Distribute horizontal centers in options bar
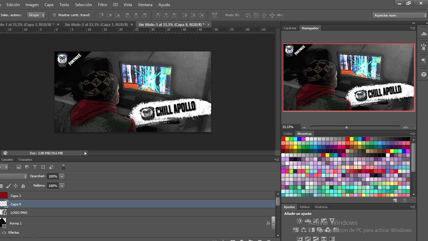 pos(193,15)
